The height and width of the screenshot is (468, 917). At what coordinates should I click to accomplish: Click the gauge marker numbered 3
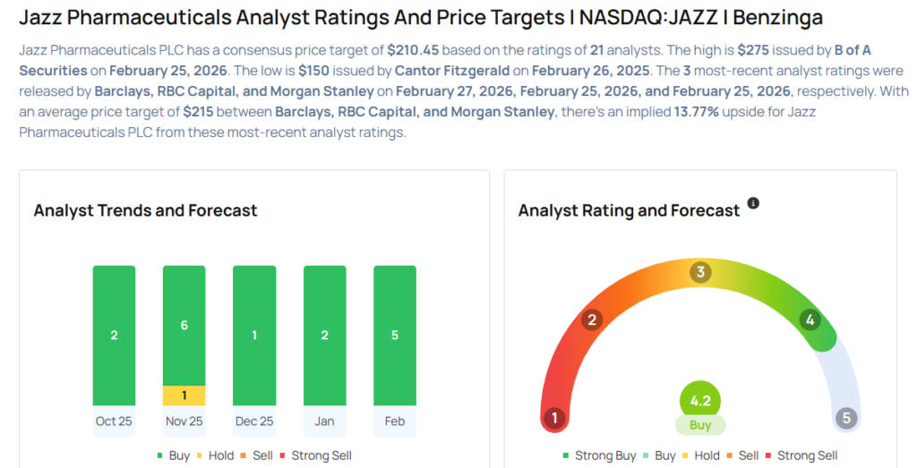[x=701, y=272]
